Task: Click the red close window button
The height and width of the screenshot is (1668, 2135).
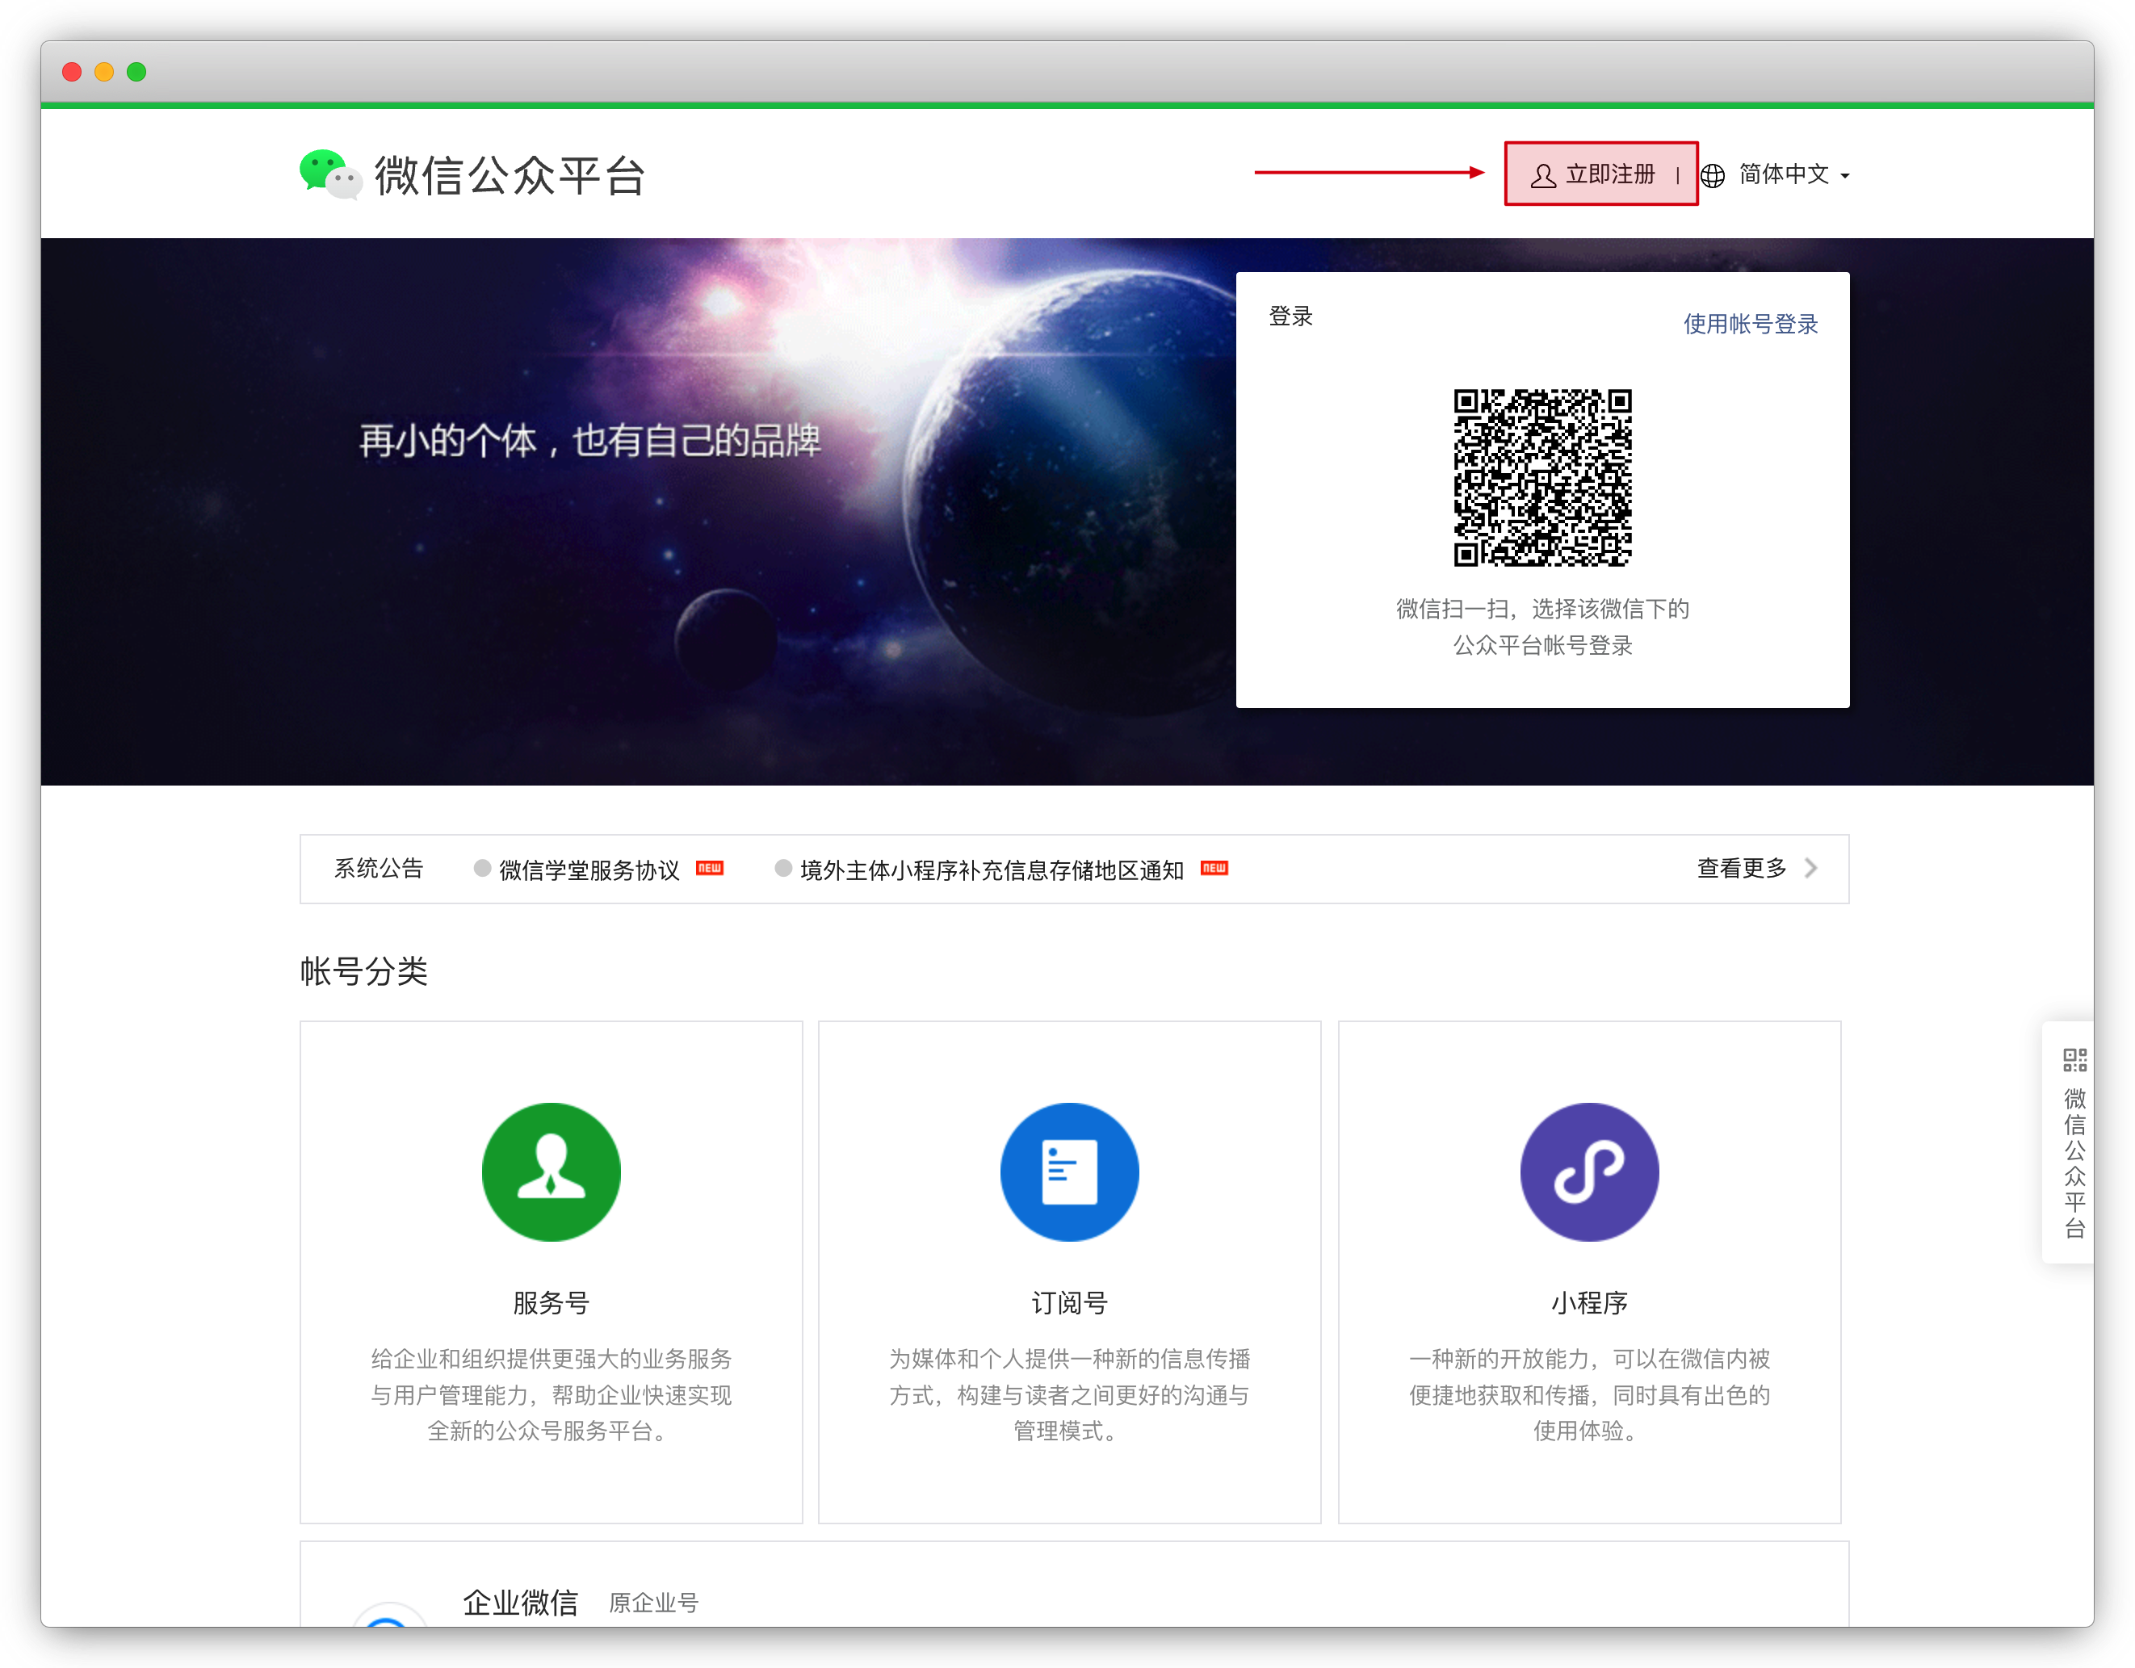Action: [71, 71]
